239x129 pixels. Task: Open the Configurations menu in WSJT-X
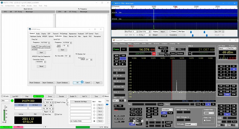pyautogui.click(x=10, y=6)
